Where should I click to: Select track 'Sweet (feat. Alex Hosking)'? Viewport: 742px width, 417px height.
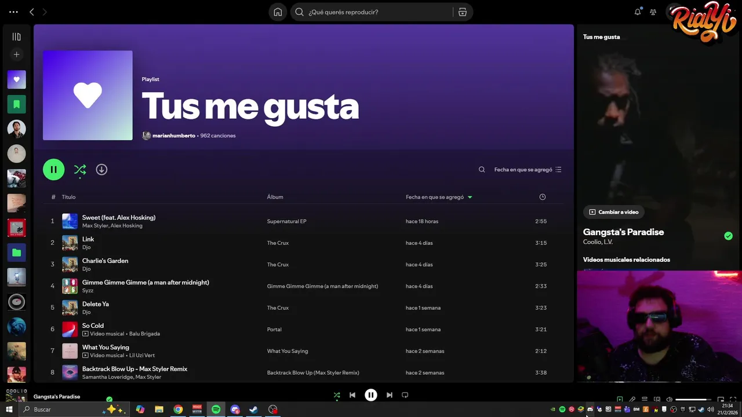pyautogui.click(x=119, y=217)
